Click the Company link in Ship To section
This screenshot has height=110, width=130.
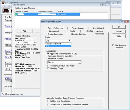click(8, 26)
